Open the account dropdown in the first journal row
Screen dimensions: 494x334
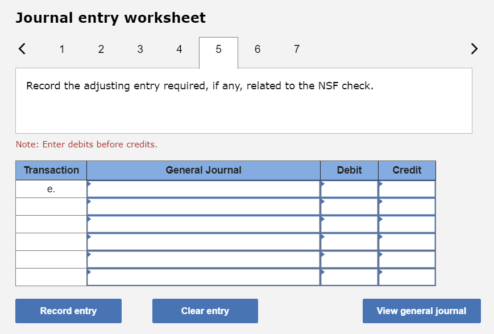[89, 184]
